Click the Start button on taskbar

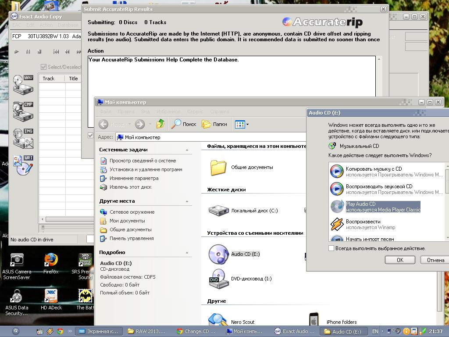coord(15,331)
